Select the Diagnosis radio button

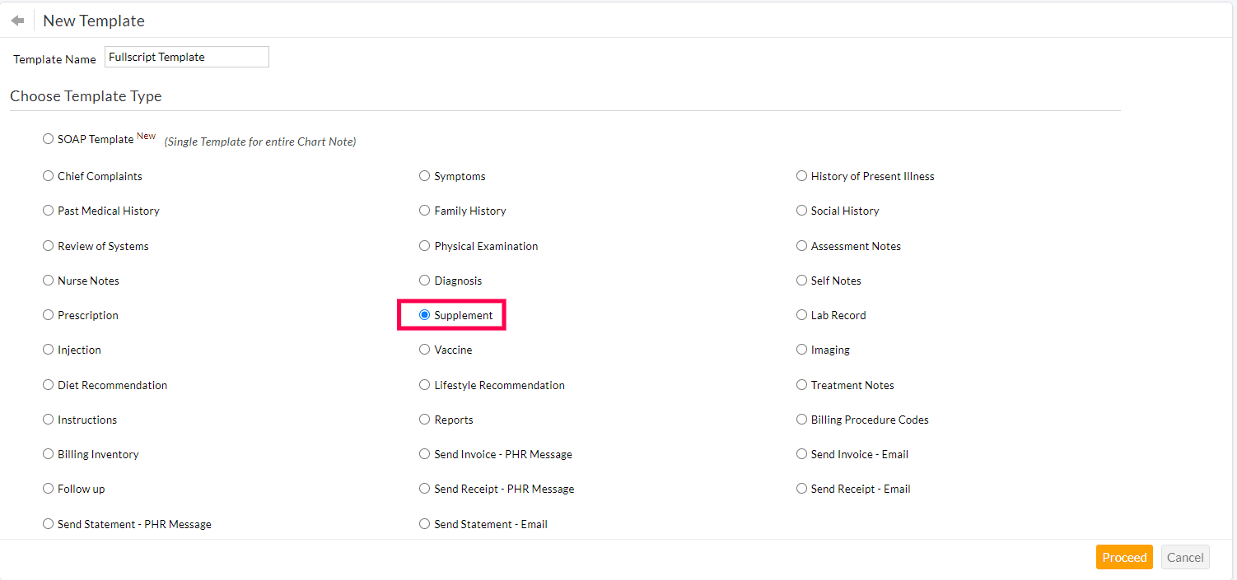tap(424, 281)
